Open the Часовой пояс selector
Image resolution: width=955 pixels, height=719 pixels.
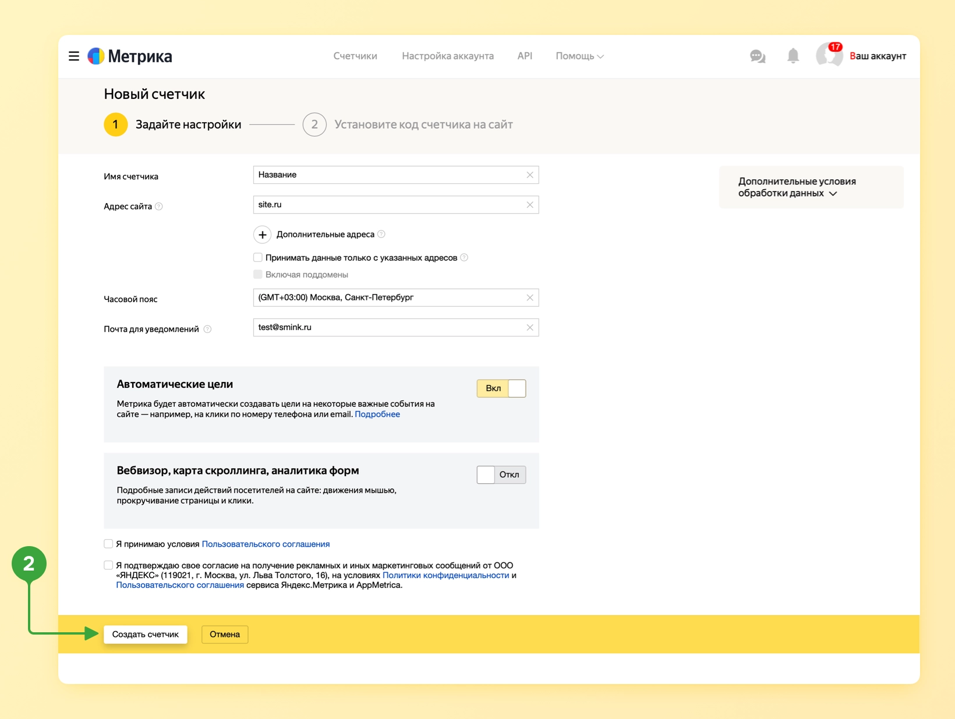396,297
